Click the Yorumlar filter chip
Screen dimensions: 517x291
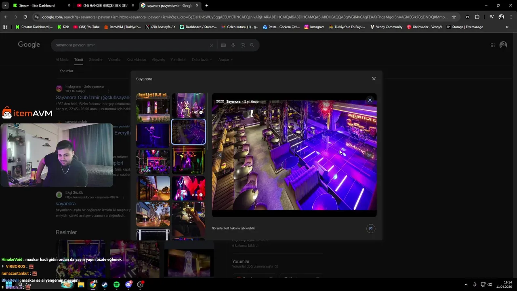66,71
